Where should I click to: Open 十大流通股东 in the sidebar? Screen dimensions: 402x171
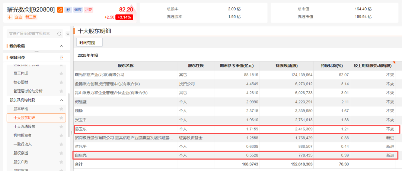[25, 126]
